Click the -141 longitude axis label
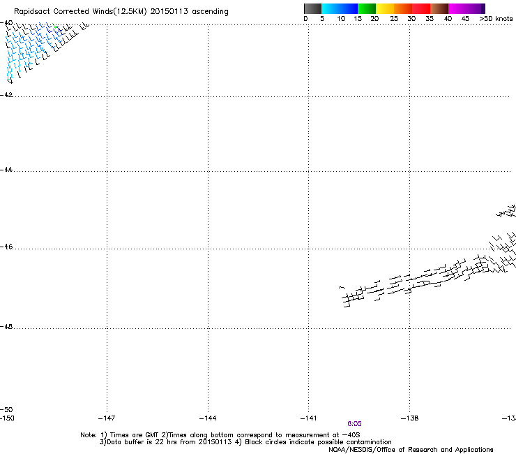Viewport: 516px width, 454px height. [x=308, y=418]
